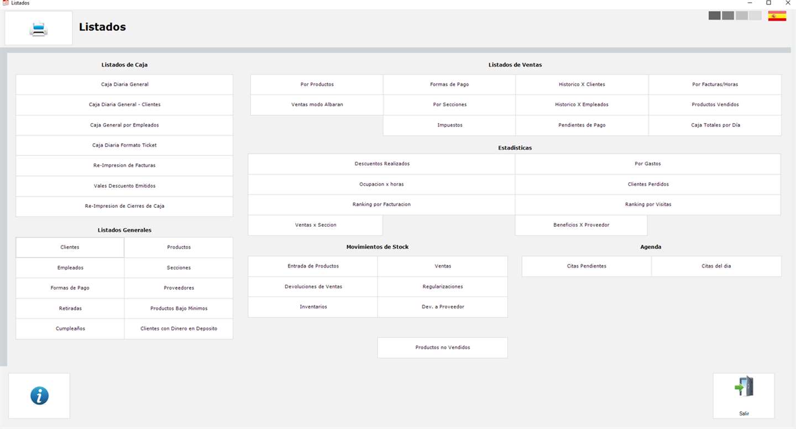This screenshot has height=429, width=796.
Task: Open Caja Totales por Día
Action: click(x=715, y=125)
